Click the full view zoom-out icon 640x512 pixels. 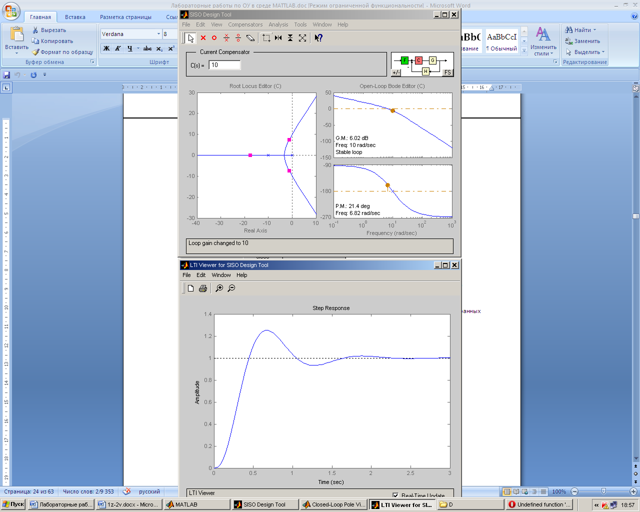[x=302, y=38]
